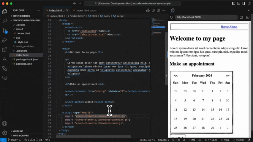Screen dimensions: 253x142
Task: Open the Extensions view
Action: point(4,49)
